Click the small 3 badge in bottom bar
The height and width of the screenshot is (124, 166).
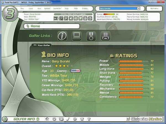pos(4,119)
